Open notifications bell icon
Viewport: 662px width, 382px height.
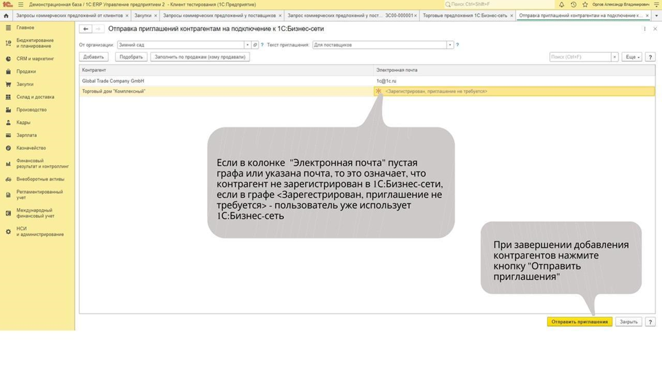coord(561,4)
